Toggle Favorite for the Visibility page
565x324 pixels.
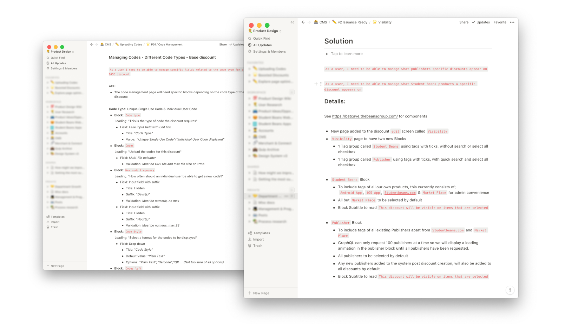click(x=500, y=22)
